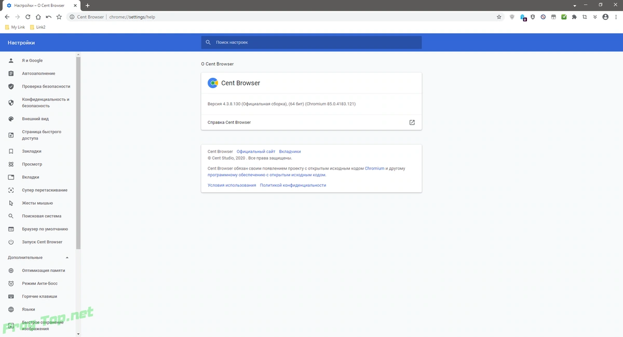This screenshot has width=623, height=337.
Task: Open the blue Ghostery ghost extension
Action: click(523, 17)
